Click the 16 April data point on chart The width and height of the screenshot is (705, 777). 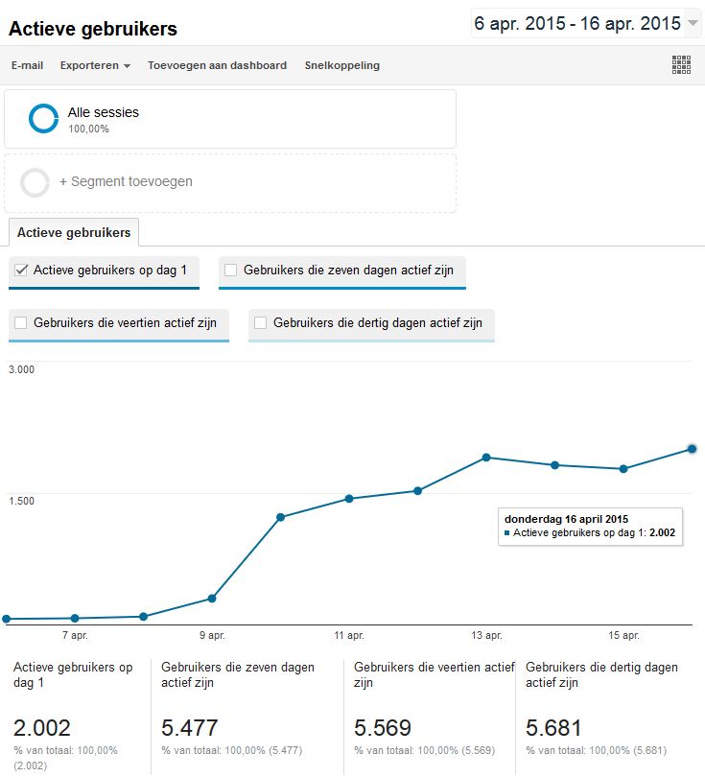[692, 449]
